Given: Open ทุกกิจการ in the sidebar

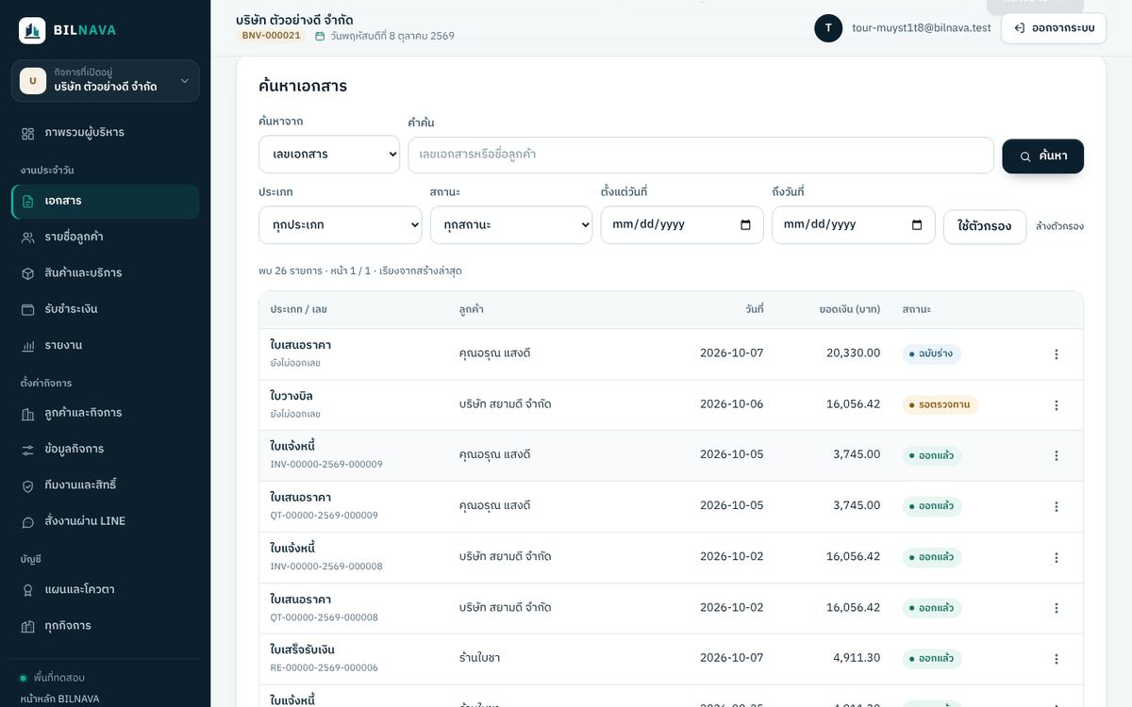Looking at the screenshot, I should [106, 626].
